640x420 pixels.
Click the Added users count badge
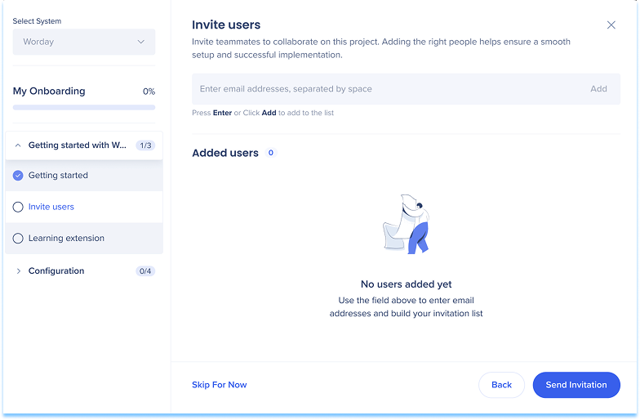(271, 153)
